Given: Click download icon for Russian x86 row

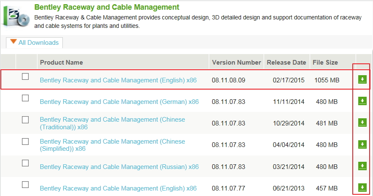Looking at the screenshot, I should tap(362, 166).
